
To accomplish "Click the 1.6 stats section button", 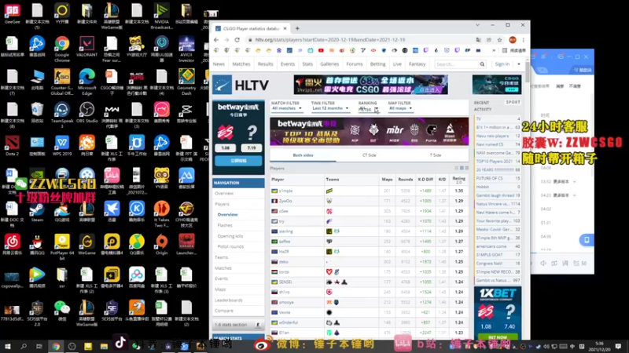I will [x=238, y=325].
